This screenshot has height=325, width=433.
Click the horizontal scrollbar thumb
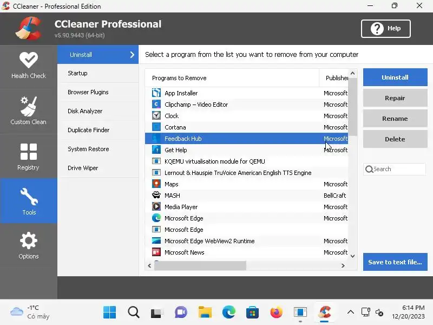200,265
